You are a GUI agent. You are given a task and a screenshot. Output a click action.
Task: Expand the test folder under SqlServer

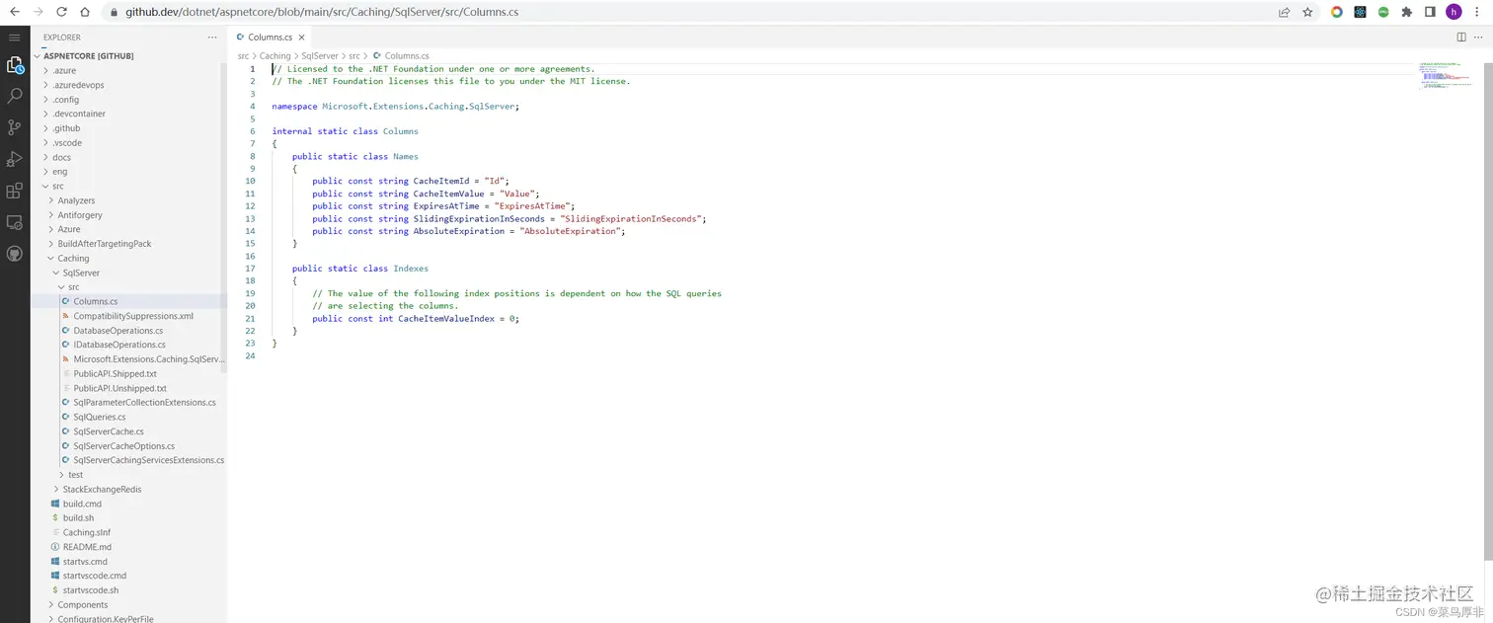coord(129,475)
